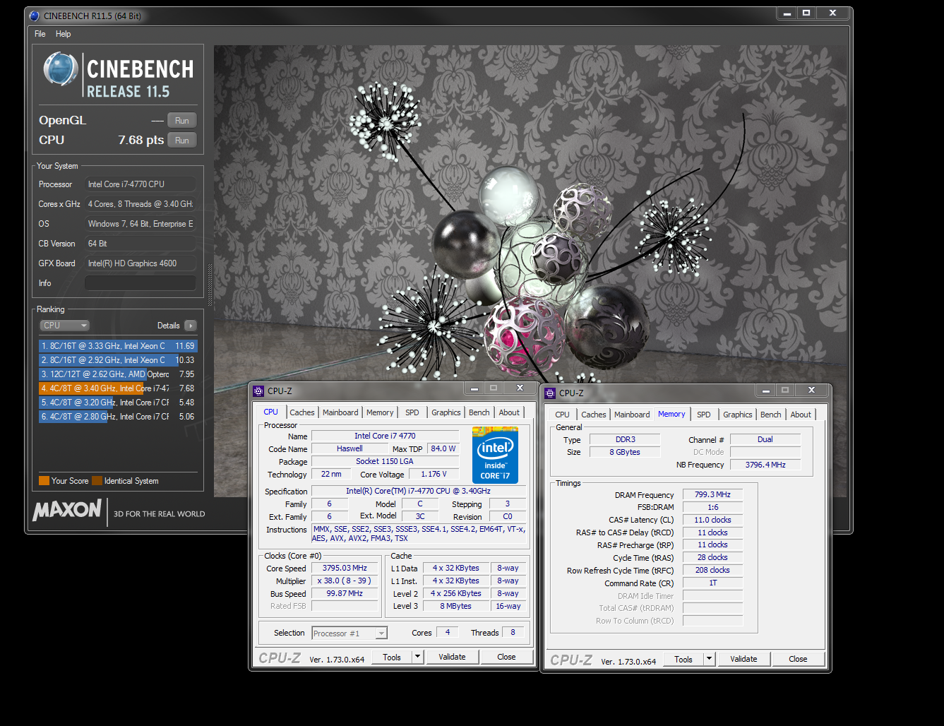The width and height of the screenshot is (944, 726).
Task: Close the right CPU-Z Memory window with X
Action: coord(811,390)
